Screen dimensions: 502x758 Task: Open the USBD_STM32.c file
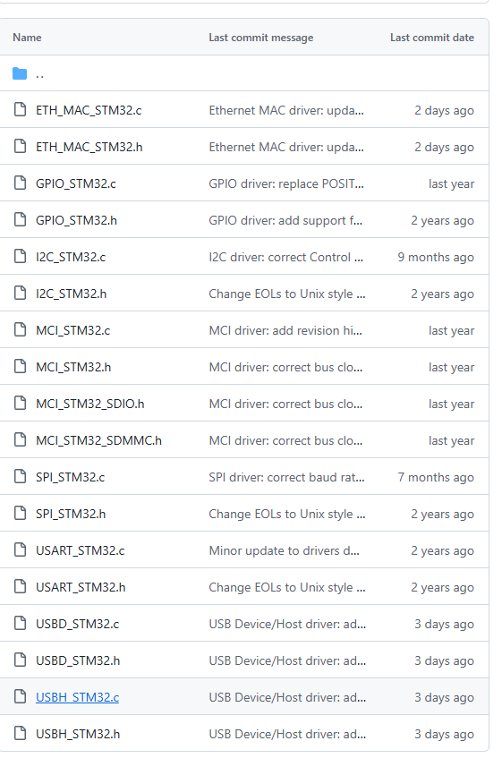[77, 624]
